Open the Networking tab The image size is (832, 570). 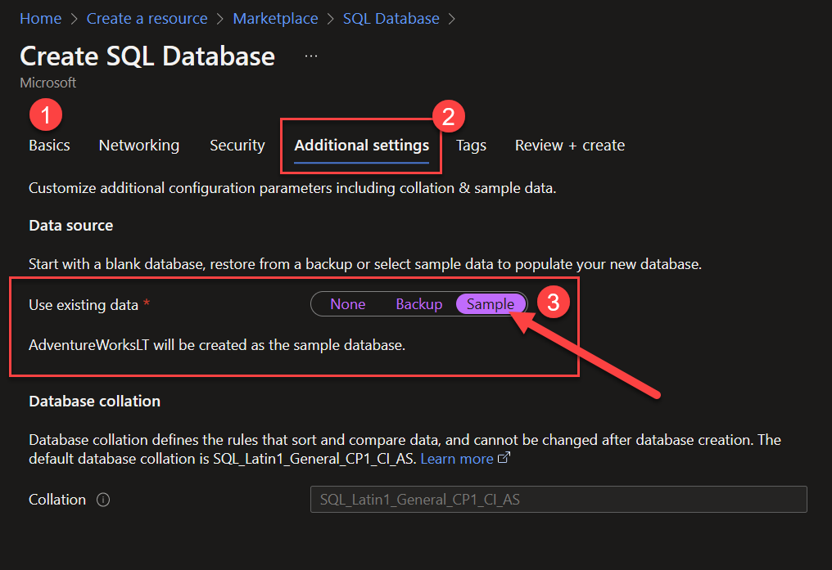coord(139,145)
